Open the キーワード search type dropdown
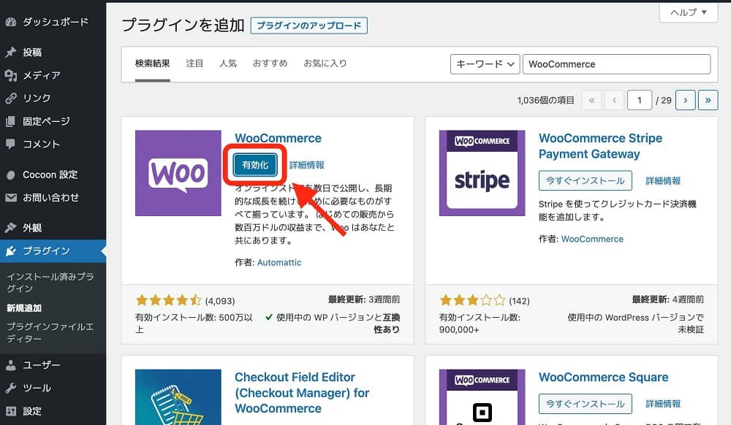731x425 pixels. (485, 64)
